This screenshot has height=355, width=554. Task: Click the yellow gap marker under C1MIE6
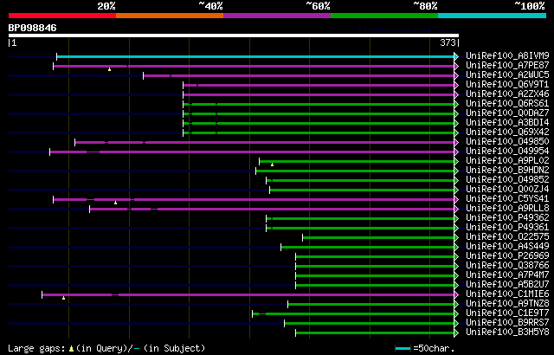[63, 298]
